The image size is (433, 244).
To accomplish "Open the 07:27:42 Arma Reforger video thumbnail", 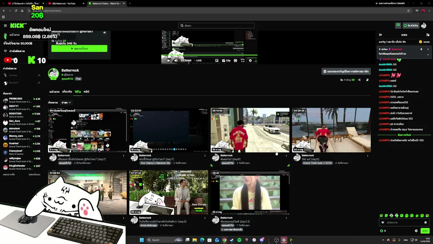I will click(x=168, y=192).
